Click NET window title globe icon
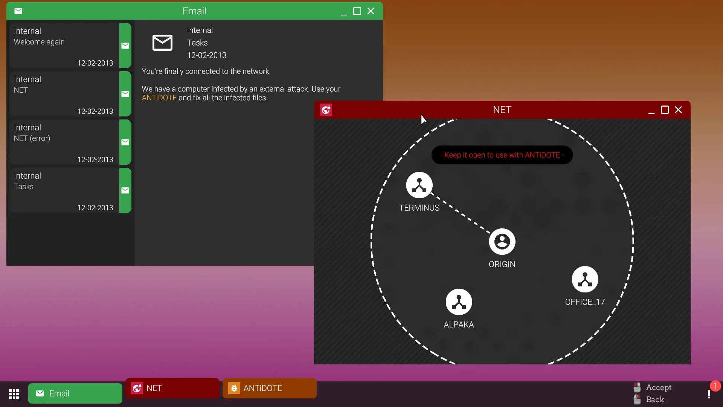The width and height of the screenshot is (723, 407). tap(326, 110)
